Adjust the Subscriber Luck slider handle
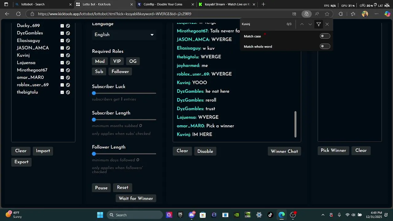 pyautogui.click(x=94, y=93)
